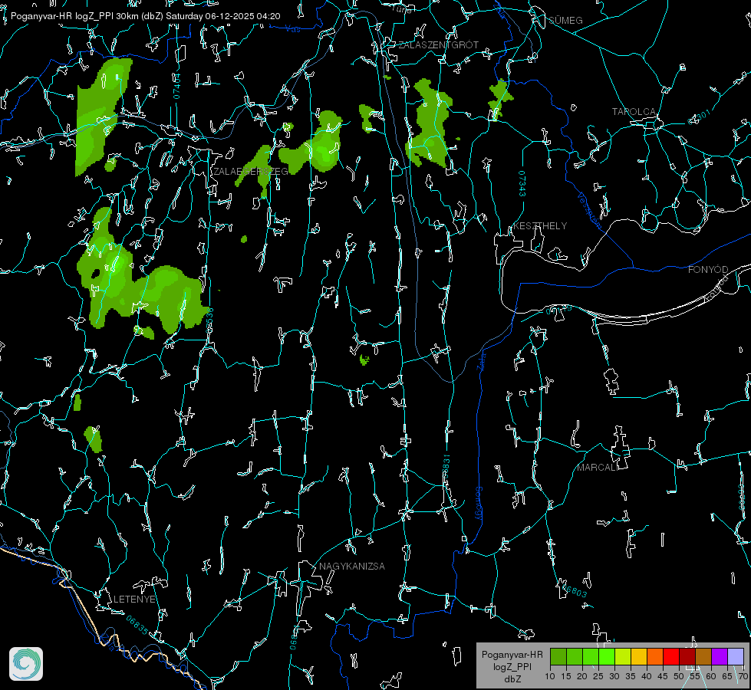Click the 55-60 dBZ brown legend swatch
This screenshot has width=751, height=690.
pyautogui.click(x=703, y=657)
